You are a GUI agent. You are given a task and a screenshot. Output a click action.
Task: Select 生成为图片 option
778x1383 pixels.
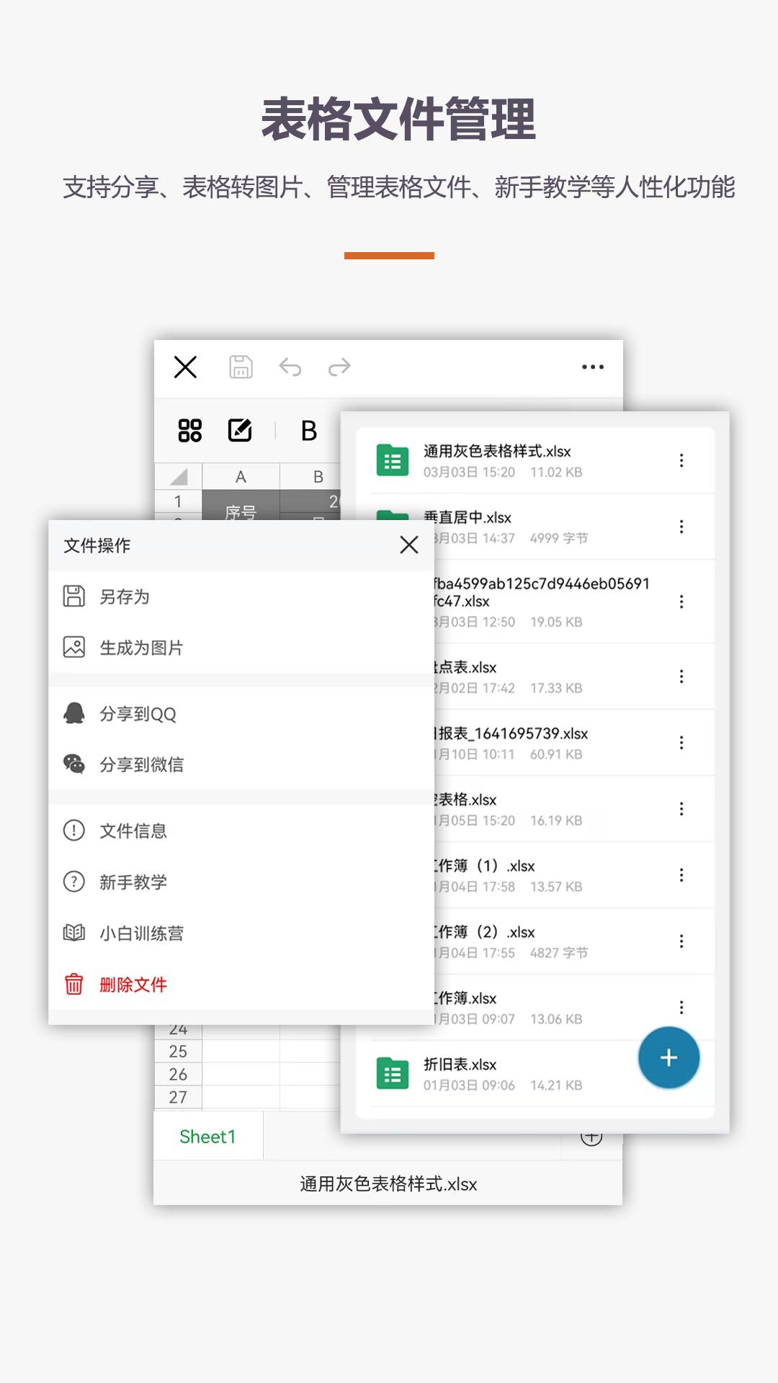click(x=140, y=648)
